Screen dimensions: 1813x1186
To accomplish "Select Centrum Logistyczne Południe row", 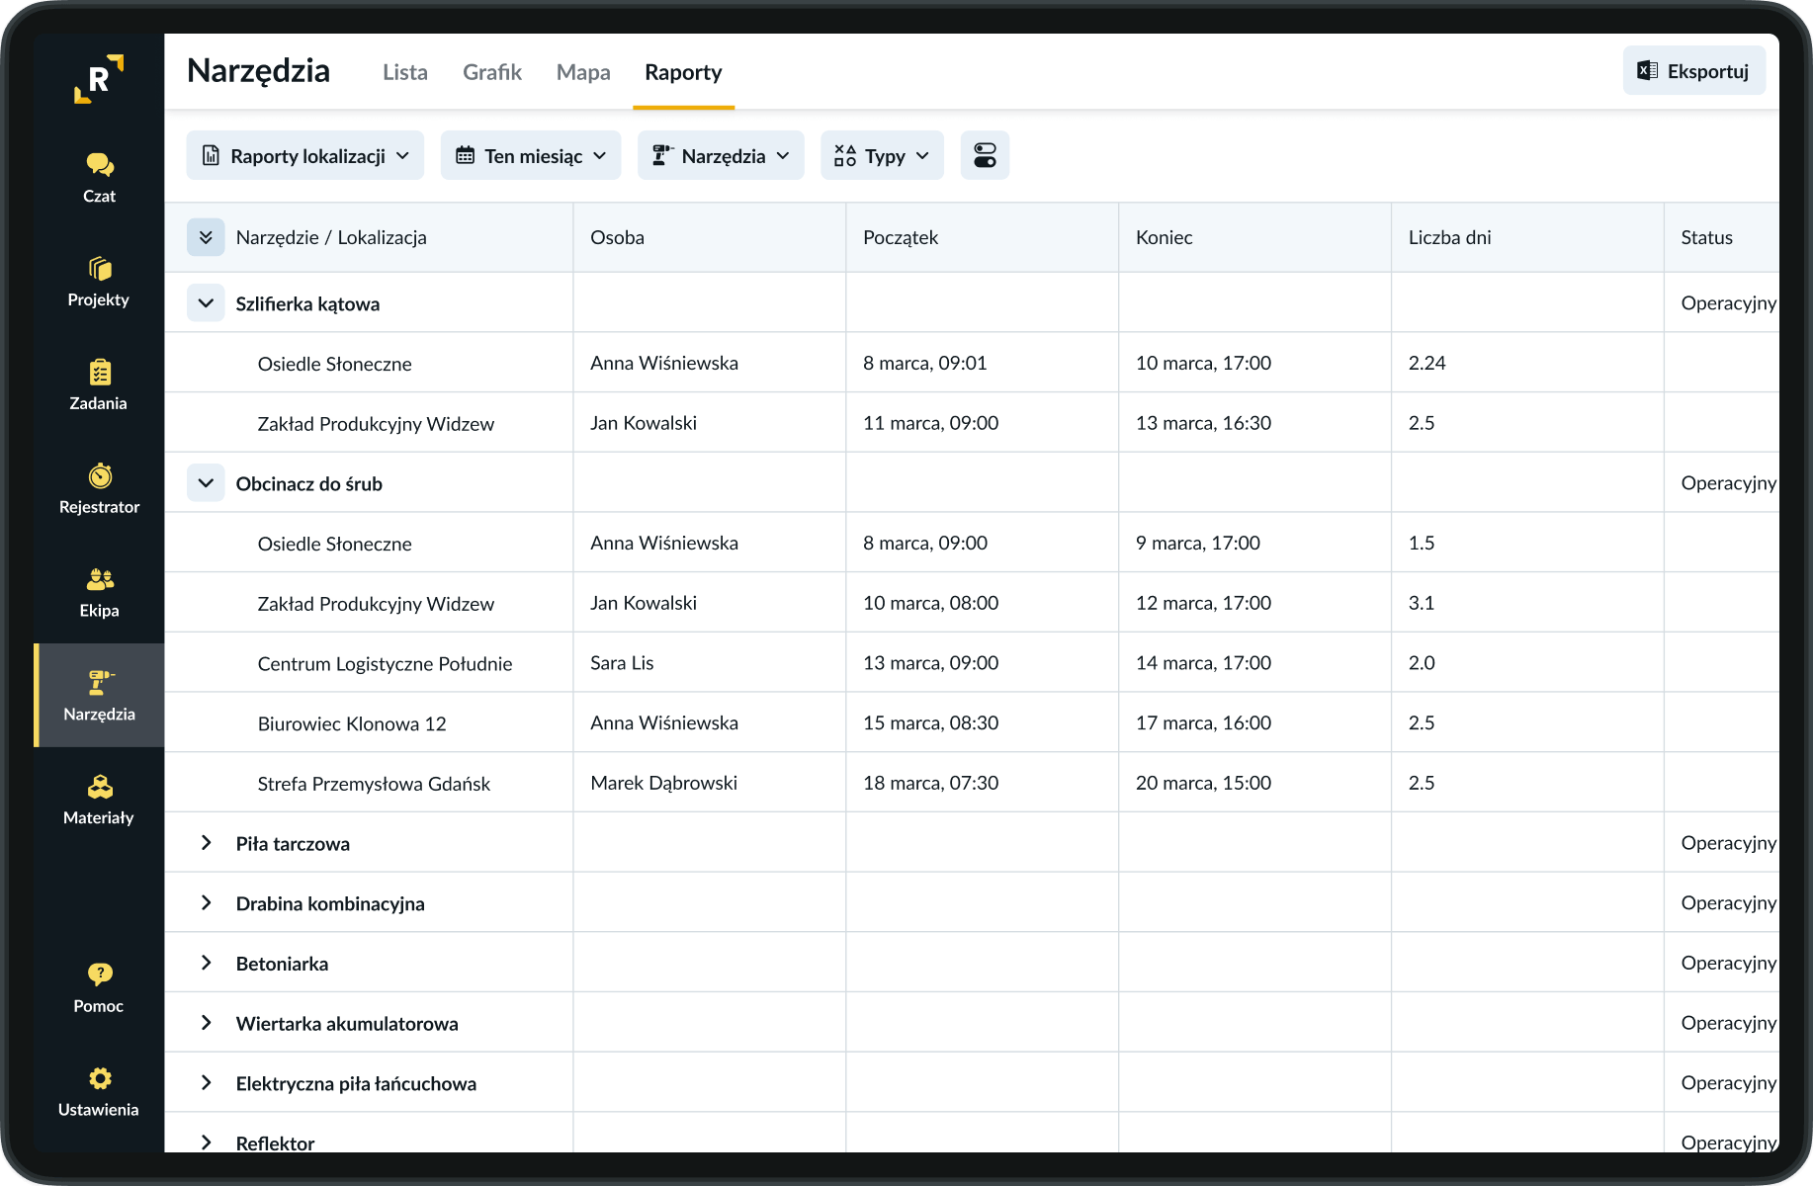I will pos(972,663).
